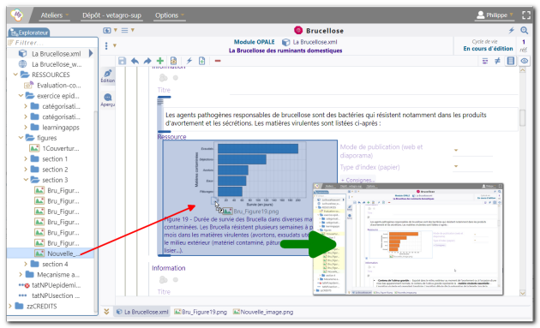Open the Mode de publication dropdown

coord(456,151)
